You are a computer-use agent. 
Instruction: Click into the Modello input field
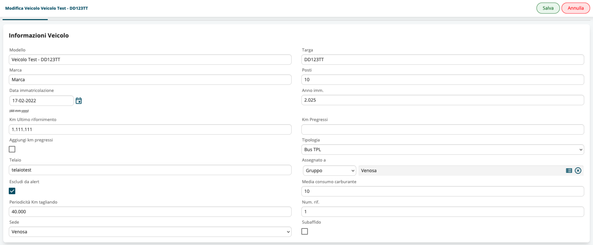point(150,59)
